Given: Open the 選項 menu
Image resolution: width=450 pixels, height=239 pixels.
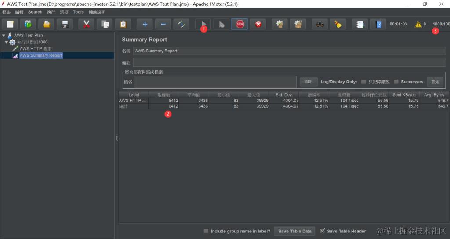Looking at the screenshot, I should (x=64, y=12).
